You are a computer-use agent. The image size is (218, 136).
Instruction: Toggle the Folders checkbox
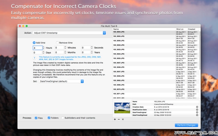click(49, 118)
